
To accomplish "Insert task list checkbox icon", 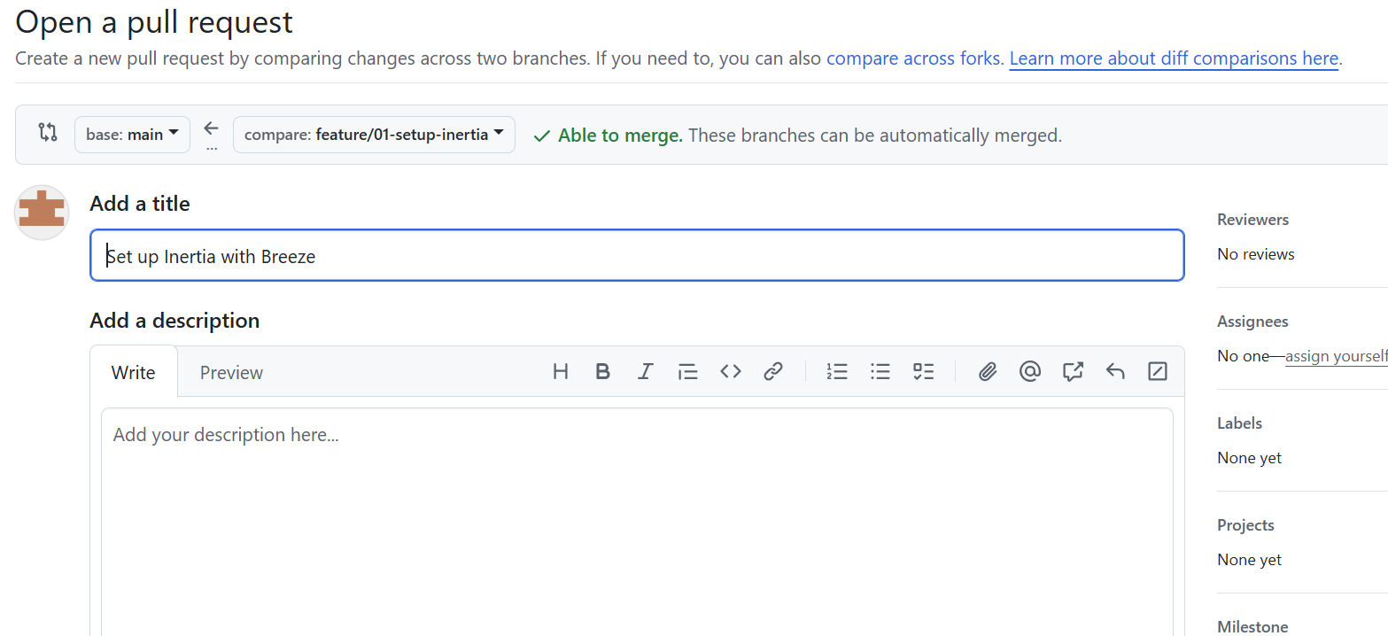I will point(924,372).
